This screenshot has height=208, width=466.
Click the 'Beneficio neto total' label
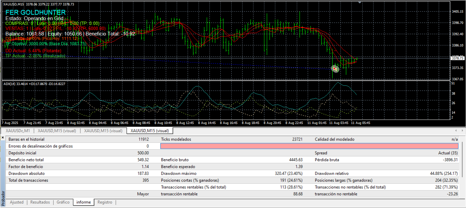[x=26, y=160]
